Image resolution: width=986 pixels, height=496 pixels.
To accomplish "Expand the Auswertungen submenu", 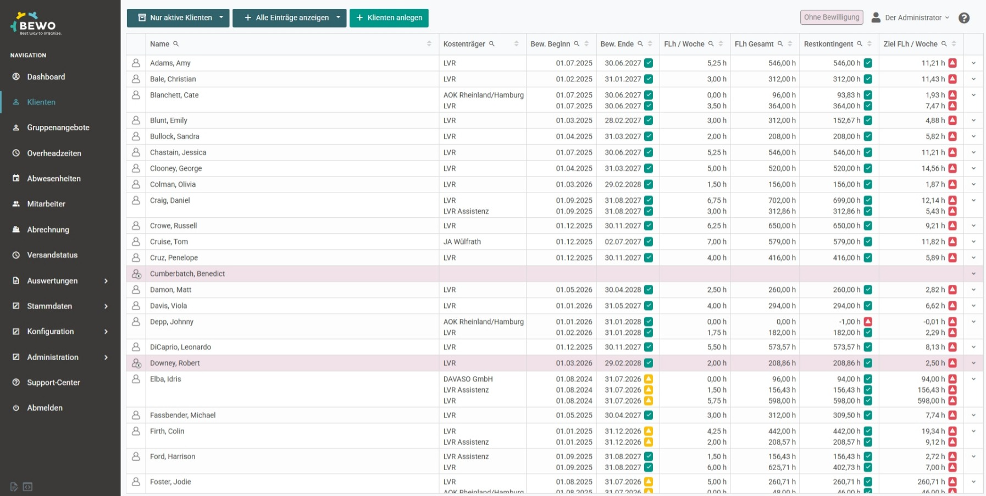I will click(x=106, y=281).
